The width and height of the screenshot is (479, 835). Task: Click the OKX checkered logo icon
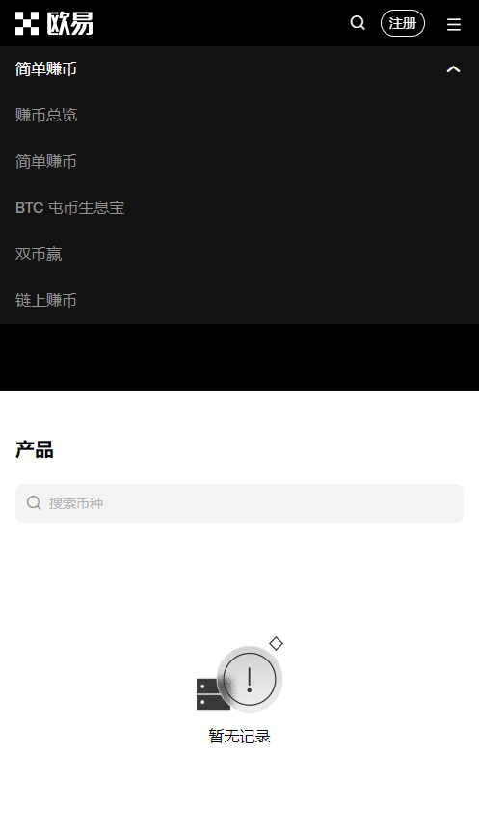pos(27,23)
